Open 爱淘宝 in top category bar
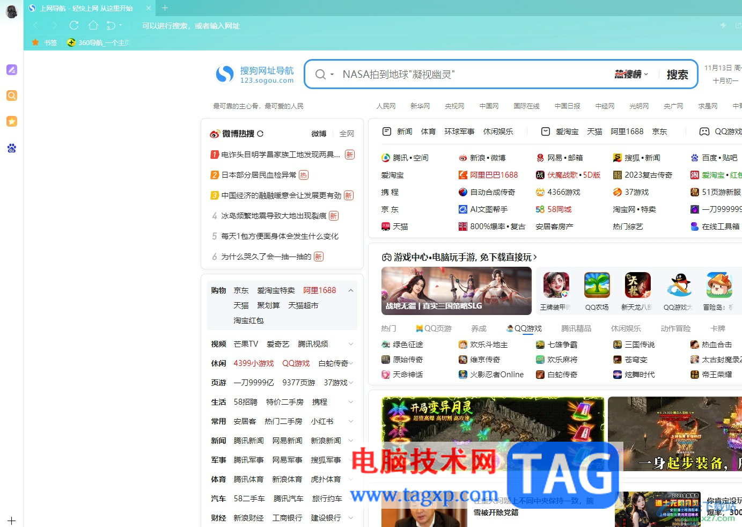742x527 pixels. pyautogui.click(x=567, y=131)
